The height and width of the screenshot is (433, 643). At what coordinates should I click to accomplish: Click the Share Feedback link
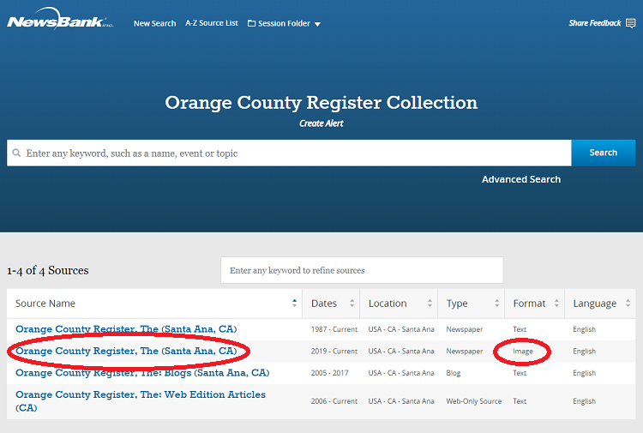tap(595, 23)
